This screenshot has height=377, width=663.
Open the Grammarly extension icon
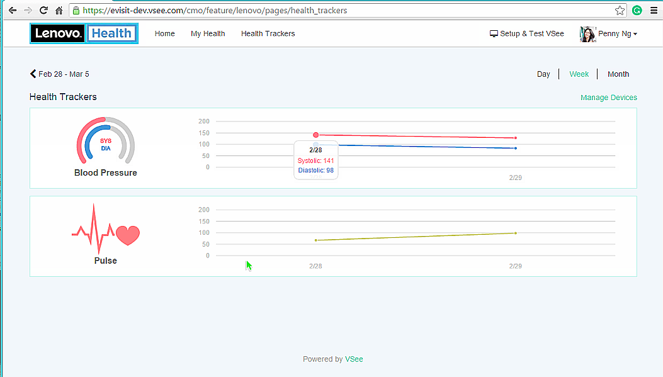[637, 10]
